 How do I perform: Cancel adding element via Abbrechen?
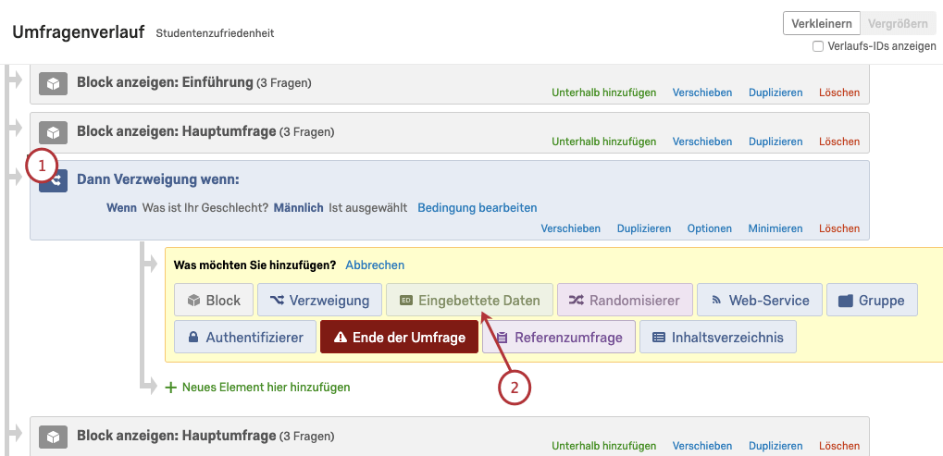pos(375,265)
